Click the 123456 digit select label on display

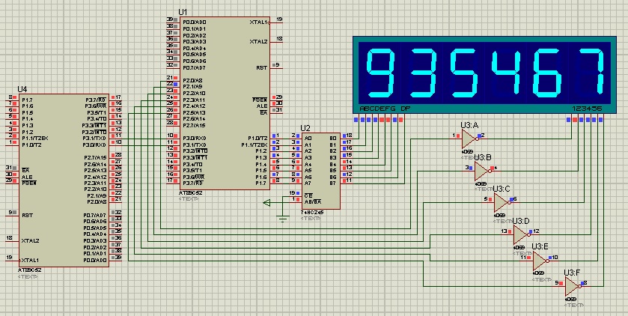pyautogui.click(x=587, y=109)
